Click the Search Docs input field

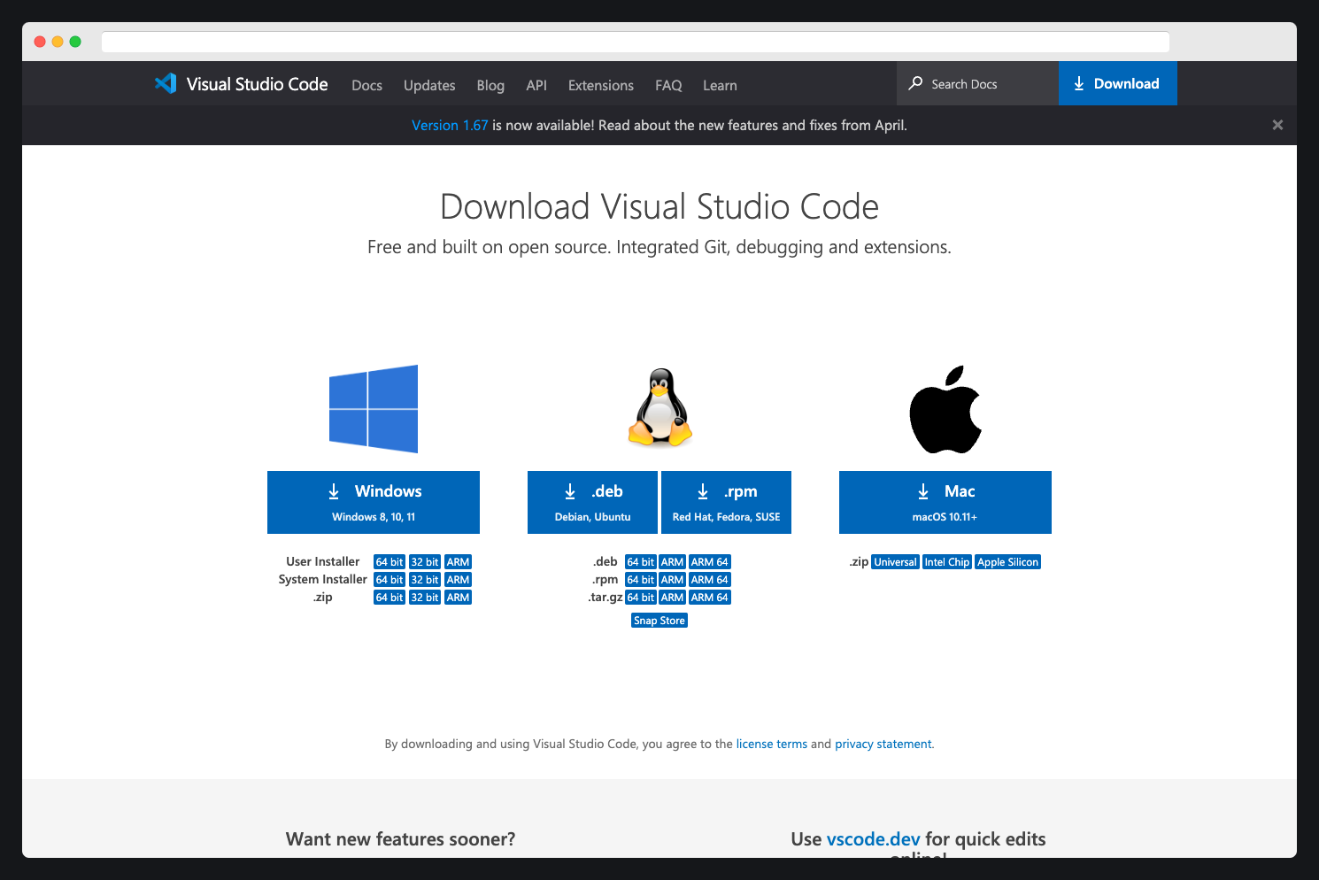coord(974,82)
